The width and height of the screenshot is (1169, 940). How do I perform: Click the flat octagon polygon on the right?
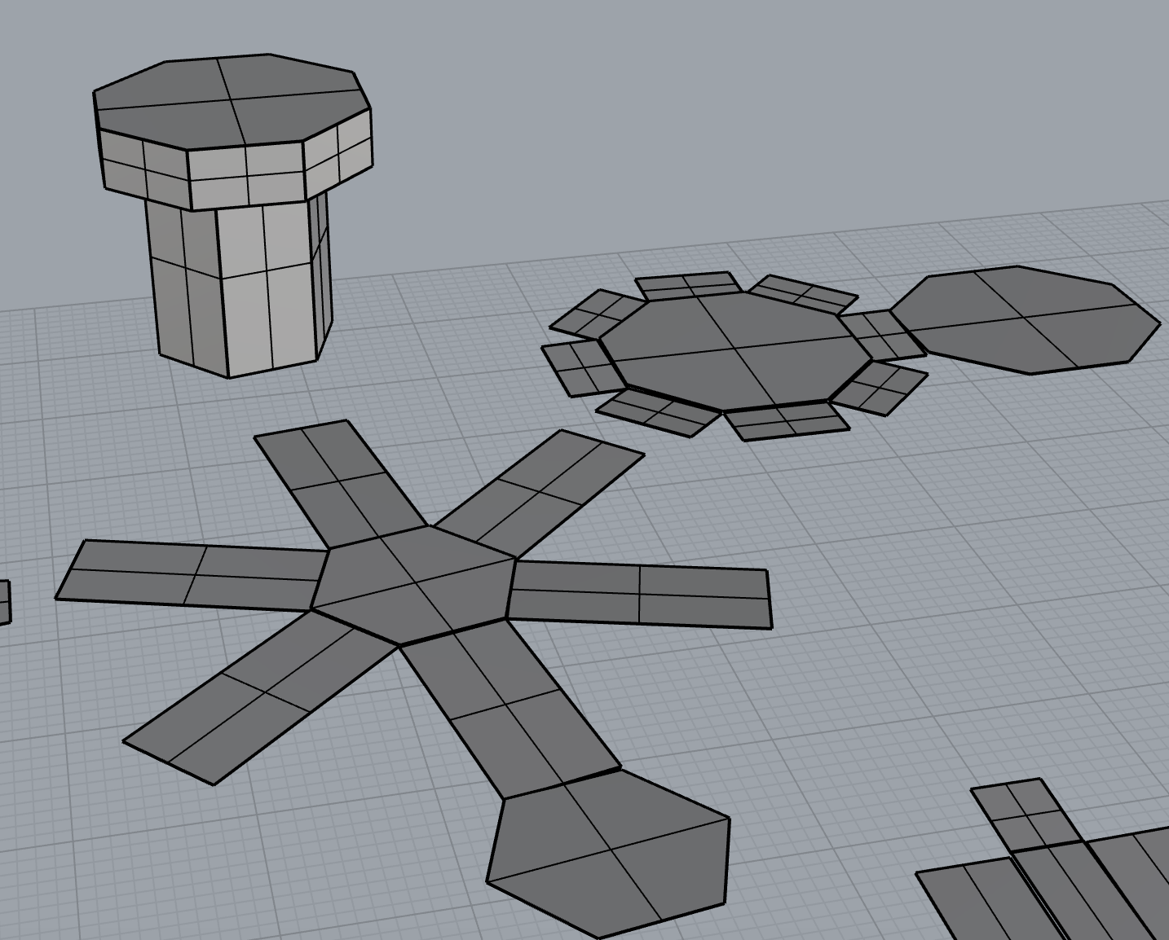pos(1027,322)
